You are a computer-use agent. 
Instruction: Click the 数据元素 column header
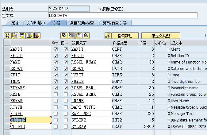tap(91, 43)
